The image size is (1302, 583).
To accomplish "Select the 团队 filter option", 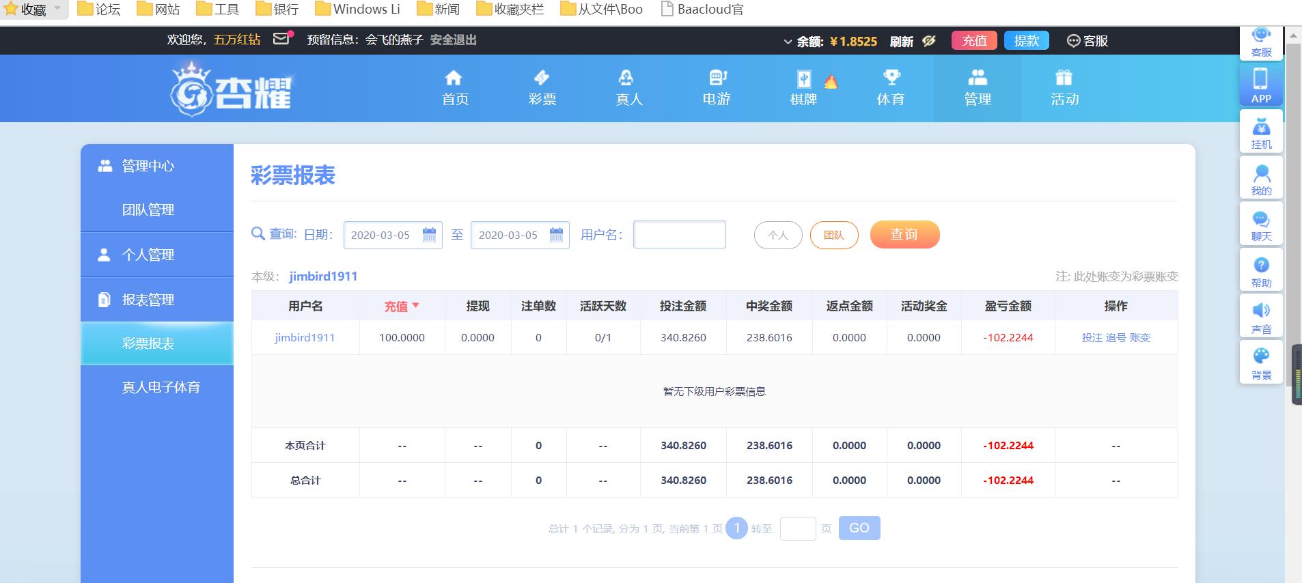I will (833, 236).
